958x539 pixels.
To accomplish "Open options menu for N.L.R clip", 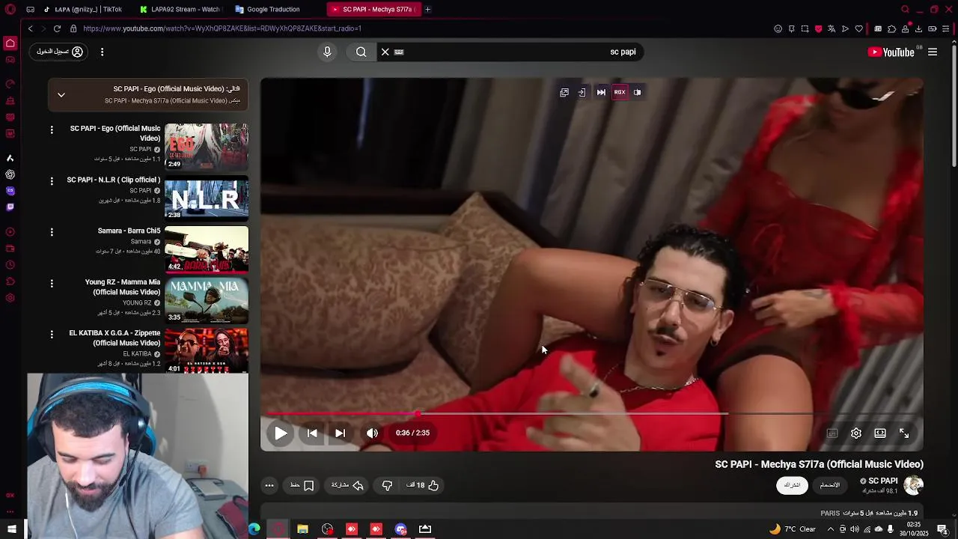I will coord(52,180).
